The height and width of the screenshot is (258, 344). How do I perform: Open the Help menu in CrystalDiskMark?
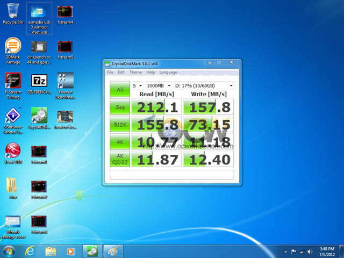pos(150,72)
